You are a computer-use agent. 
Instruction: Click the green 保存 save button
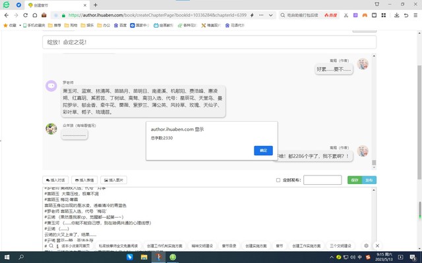[x=355, y=179]
